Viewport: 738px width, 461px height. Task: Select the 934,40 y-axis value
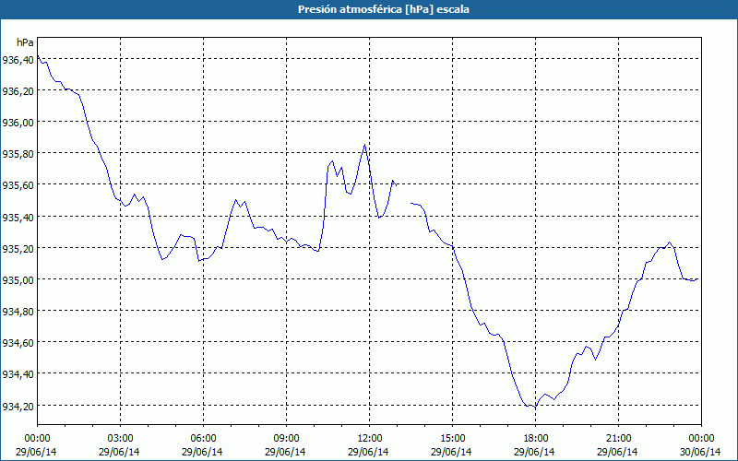click(x=18, y=375)
